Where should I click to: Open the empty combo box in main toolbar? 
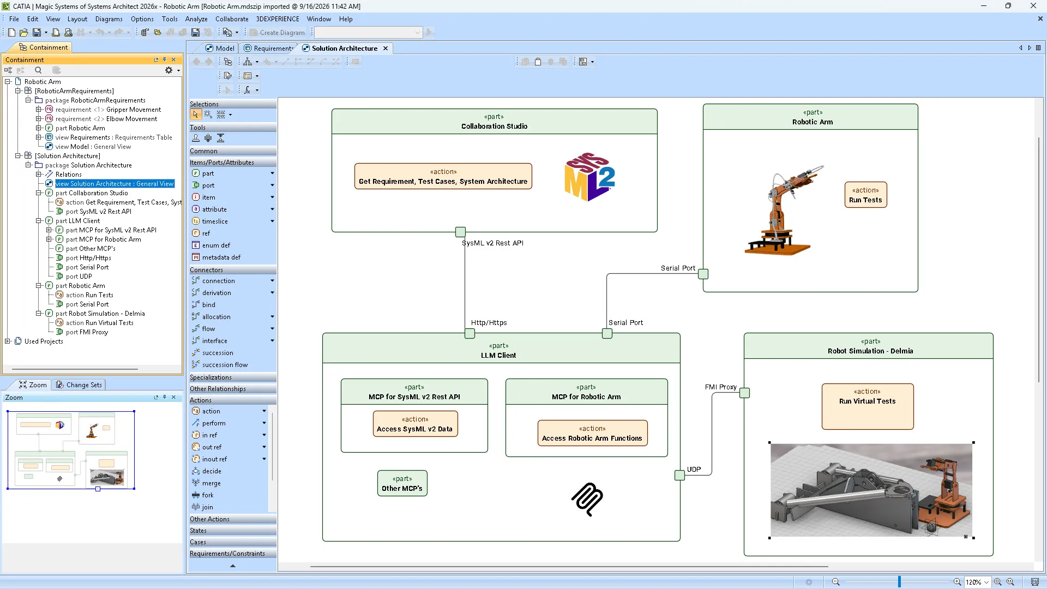[x=368, y=33]
